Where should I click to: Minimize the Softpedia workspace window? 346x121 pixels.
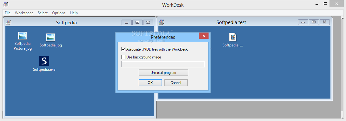pyautogui.click(x=127, y=22)
